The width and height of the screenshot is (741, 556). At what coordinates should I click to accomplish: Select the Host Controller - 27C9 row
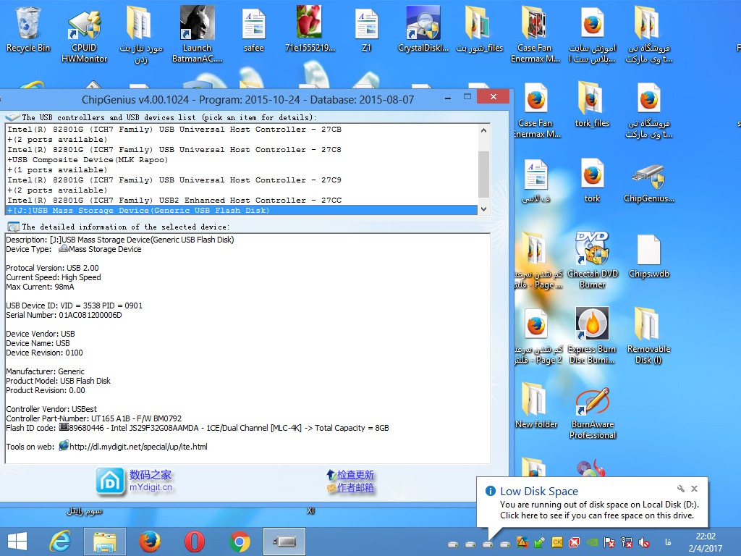tap(241, 180)
